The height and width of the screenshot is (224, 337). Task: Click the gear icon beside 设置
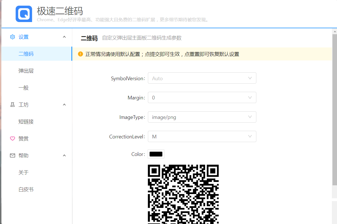point(13,37)
